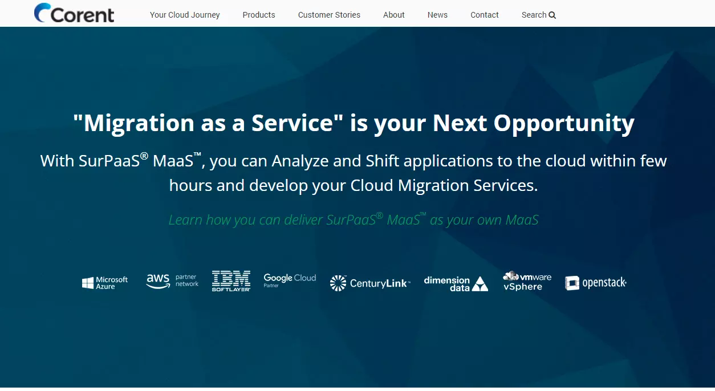Select the Customer Stories menu item
This screenshot has width=715, height=391.
pos(329,15)
